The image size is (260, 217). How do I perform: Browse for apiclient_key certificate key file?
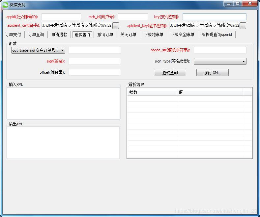[x=243, y=26]
